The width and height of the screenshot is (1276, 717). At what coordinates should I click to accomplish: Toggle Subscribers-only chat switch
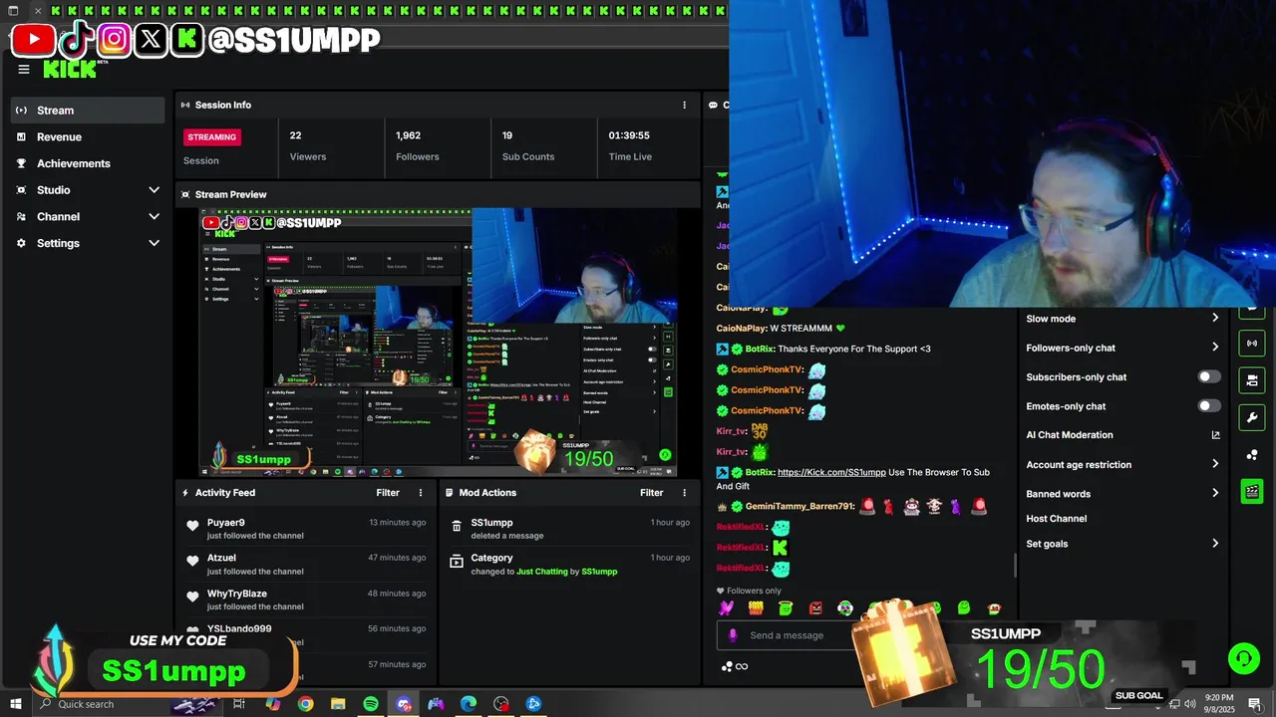pos(1208,376)
